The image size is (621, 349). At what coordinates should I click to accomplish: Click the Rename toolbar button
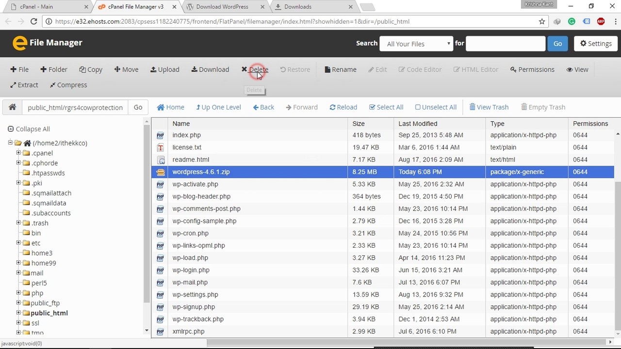coord(341,69)
